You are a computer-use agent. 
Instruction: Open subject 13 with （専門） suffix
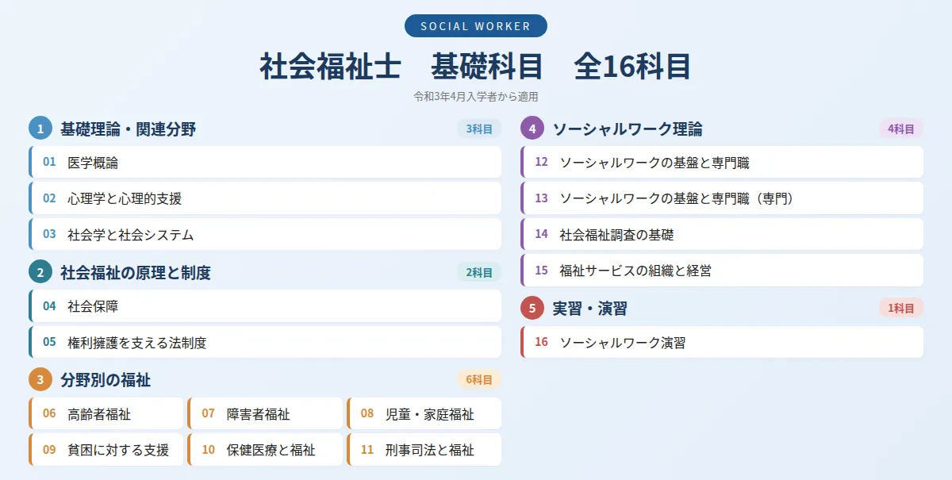point(722,198)
